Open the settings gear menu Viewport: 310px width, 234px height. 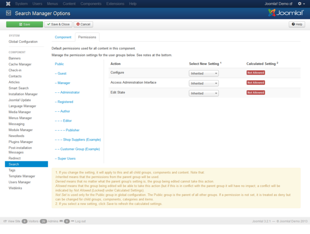click(301, 4)
